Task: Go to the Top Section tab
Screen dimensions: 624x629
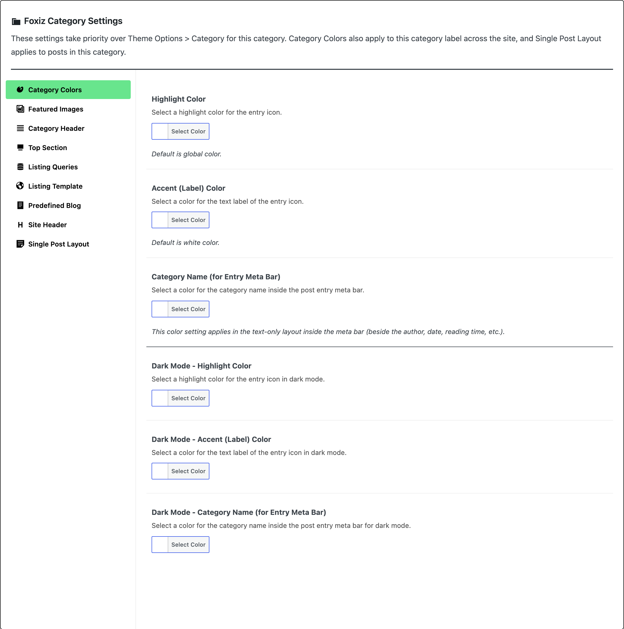Action: pyautogui.click(x=68, y=147)
